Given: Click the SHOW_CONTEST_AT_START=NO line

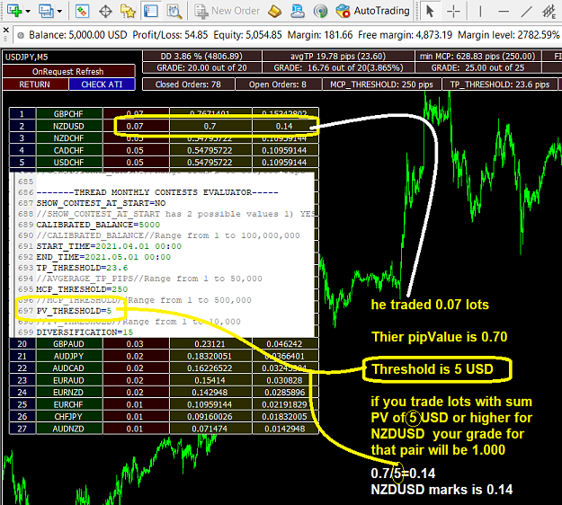Looking at the screenshot, I should point(101,203).
